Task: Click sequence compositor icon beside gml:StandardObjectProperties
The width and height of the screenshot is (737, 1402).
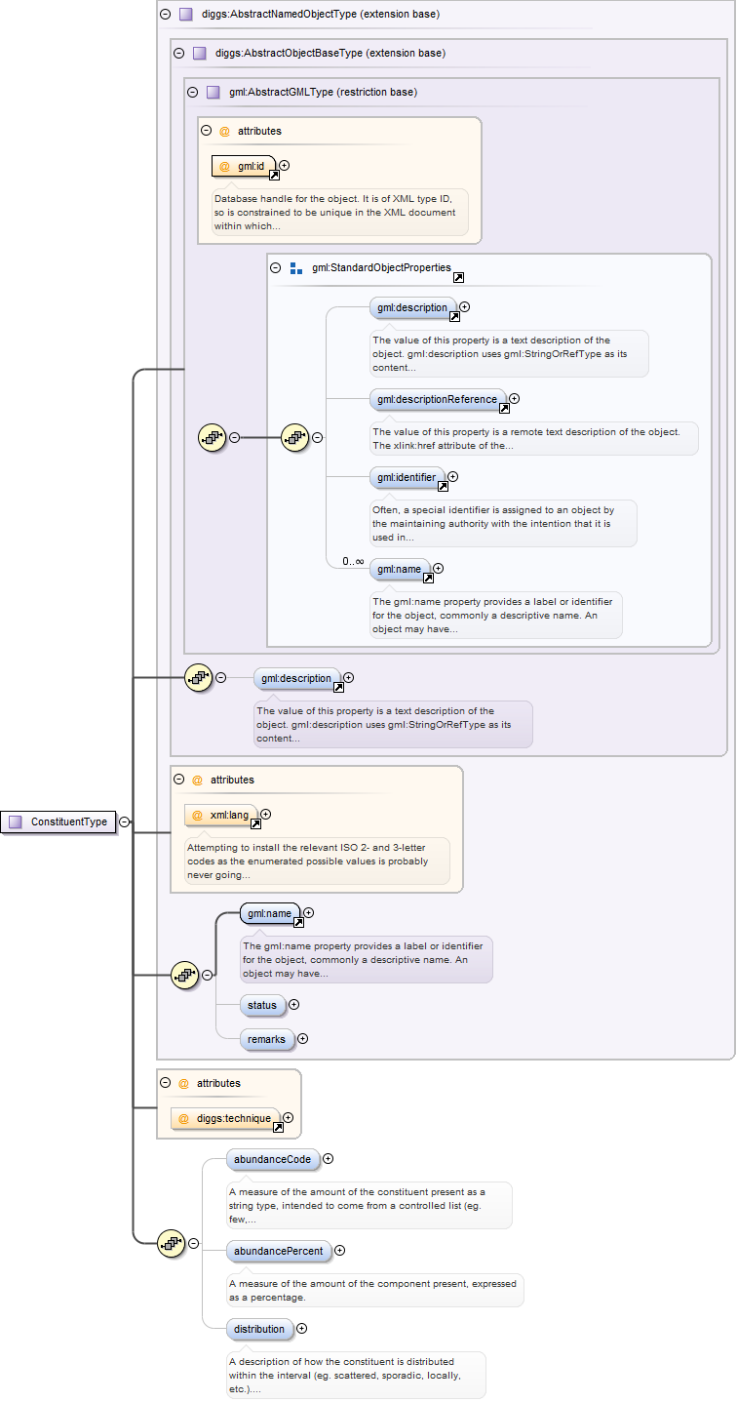Action: tap(295, 438)
